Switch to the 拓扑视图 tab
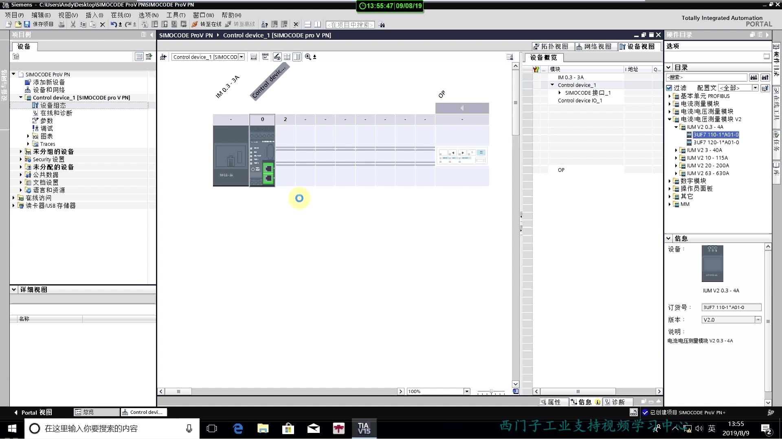The image size is (782, 439). pyautogui.click(x=553, y=47)
